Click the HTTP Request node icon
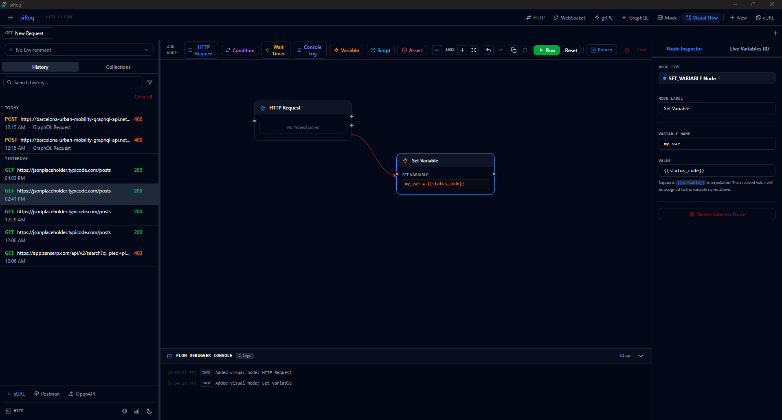This screenshot has width=782, height=420. click(263, 108)
